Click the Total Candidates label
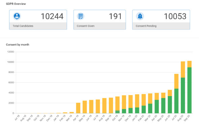The height and width of the screenshot is (126, 199). (x=23, y=26)
